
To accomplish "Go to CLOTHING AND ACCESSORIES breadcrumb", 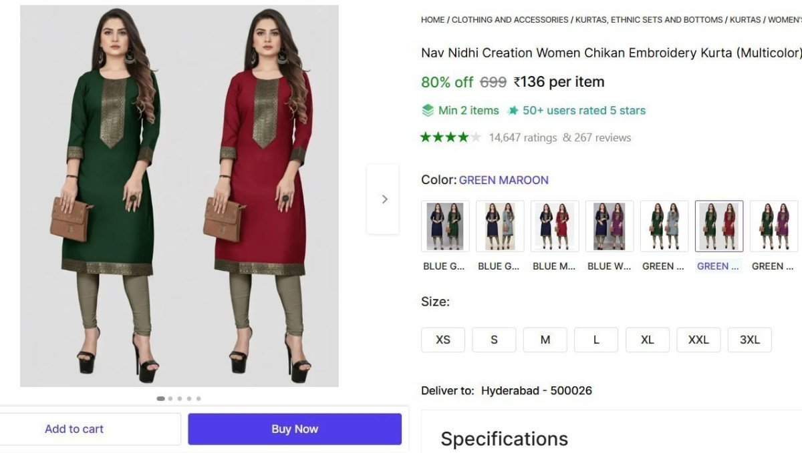I will click(x=510, y=20).
